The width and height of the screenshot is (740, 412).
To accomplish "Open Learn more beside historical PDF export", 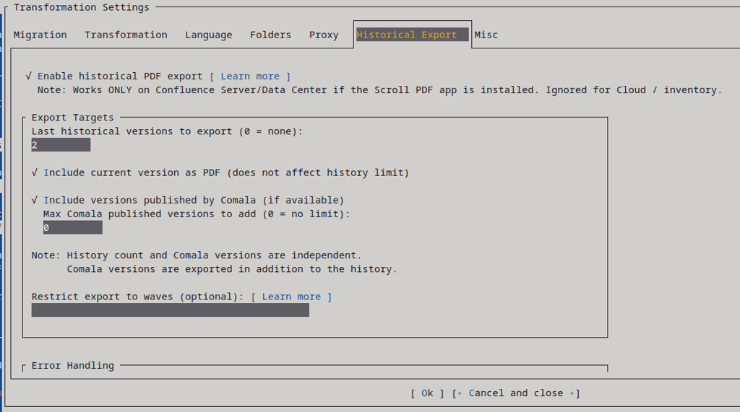I will click(x=249, y=76).
